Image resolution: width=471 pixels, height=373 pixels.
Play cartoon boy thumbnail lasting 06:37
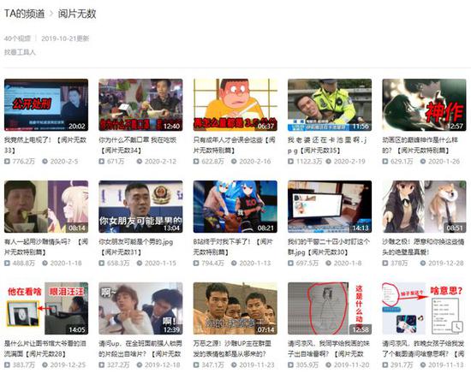click(235, 104)
